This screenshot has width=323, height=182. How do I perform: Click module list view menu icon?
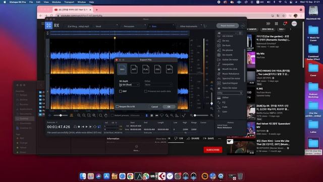point(240,33)
